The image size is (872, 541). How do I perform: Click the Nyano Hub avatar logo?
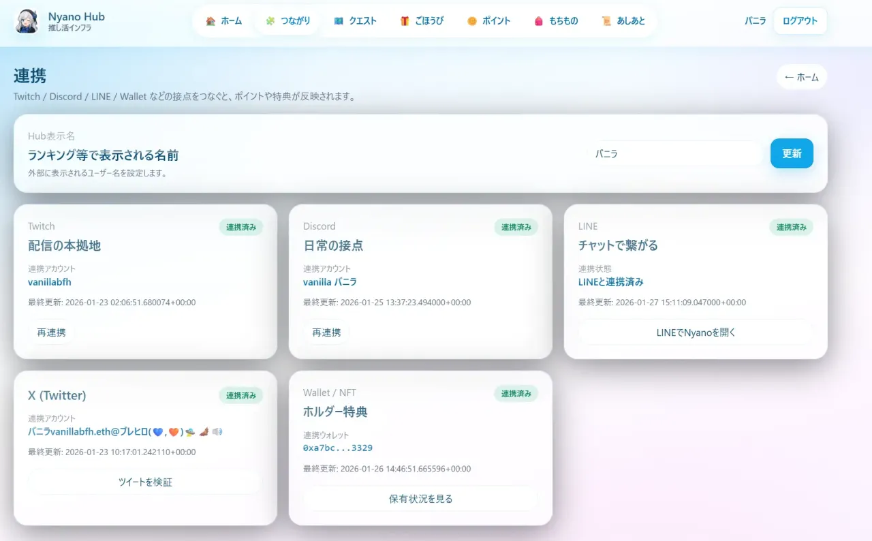[x=27, y=21]
